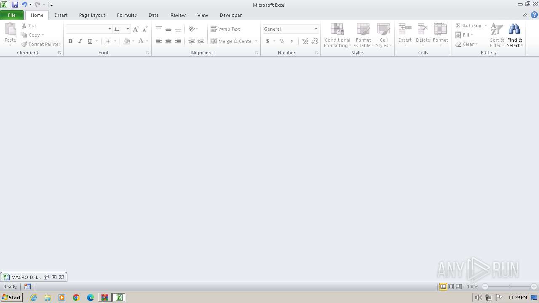Open Chrome from the taskbar

(76, 298)
